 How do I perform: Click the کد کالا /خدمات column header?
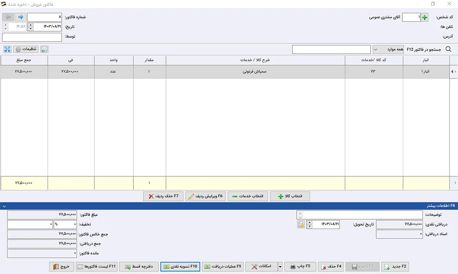tap(374, 60)
